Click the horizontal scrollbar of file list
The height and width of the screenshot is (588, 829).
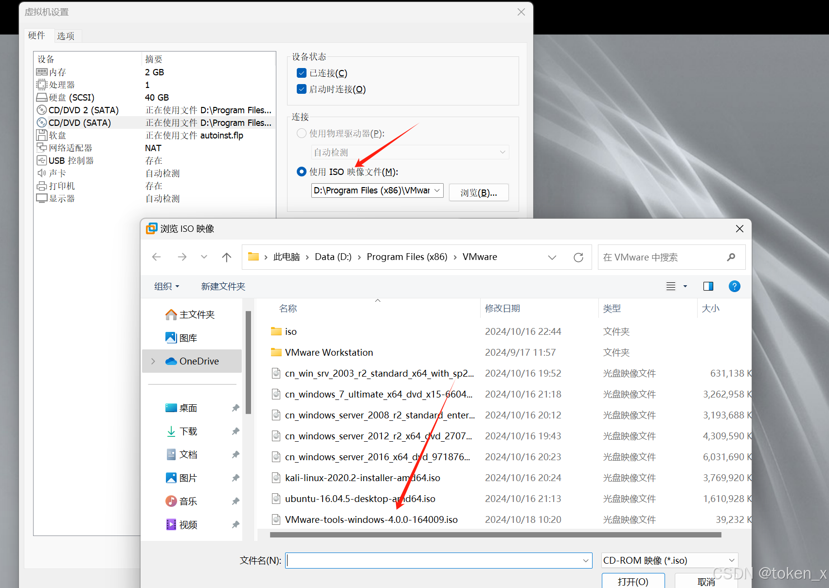pyautogui.click(x=495, y=535)
